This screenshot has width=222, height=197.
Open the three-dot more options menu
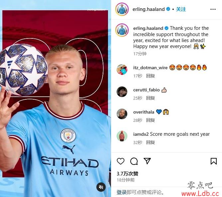213,9
